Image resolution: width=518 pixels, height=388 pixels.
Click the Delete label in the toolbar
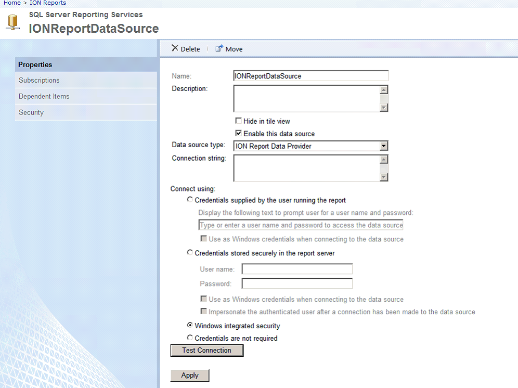tap(190, 49)
